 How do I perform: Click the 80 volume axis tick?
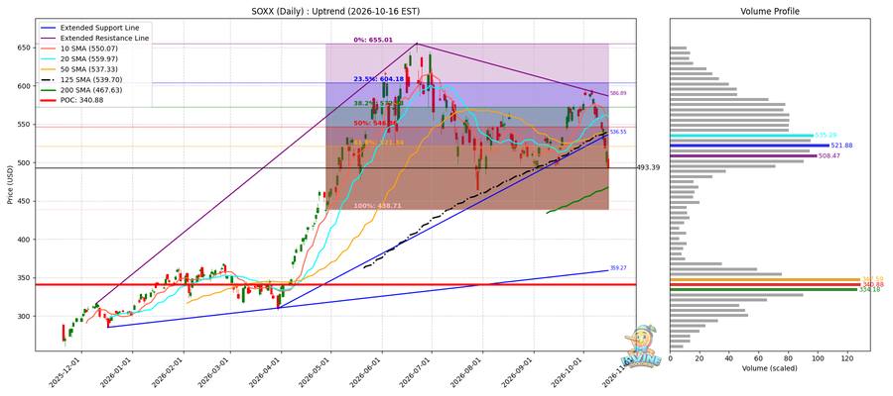[x=789, y=358]
